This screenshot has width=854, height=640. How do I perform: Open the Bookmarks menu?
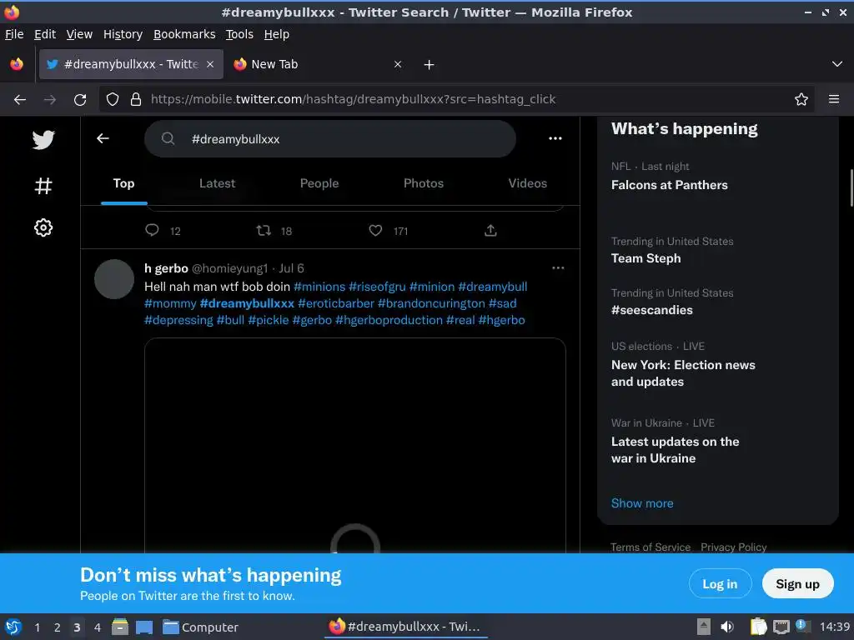(184, 34)
